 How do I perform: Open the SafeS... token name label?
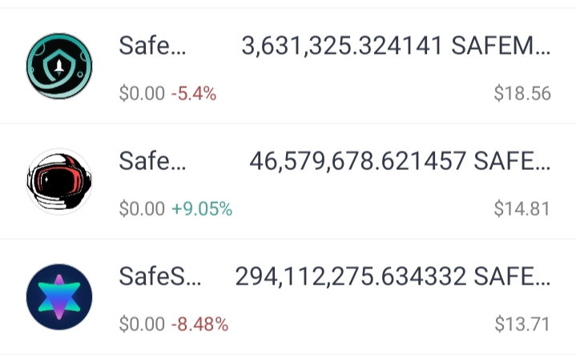(159, 276)
